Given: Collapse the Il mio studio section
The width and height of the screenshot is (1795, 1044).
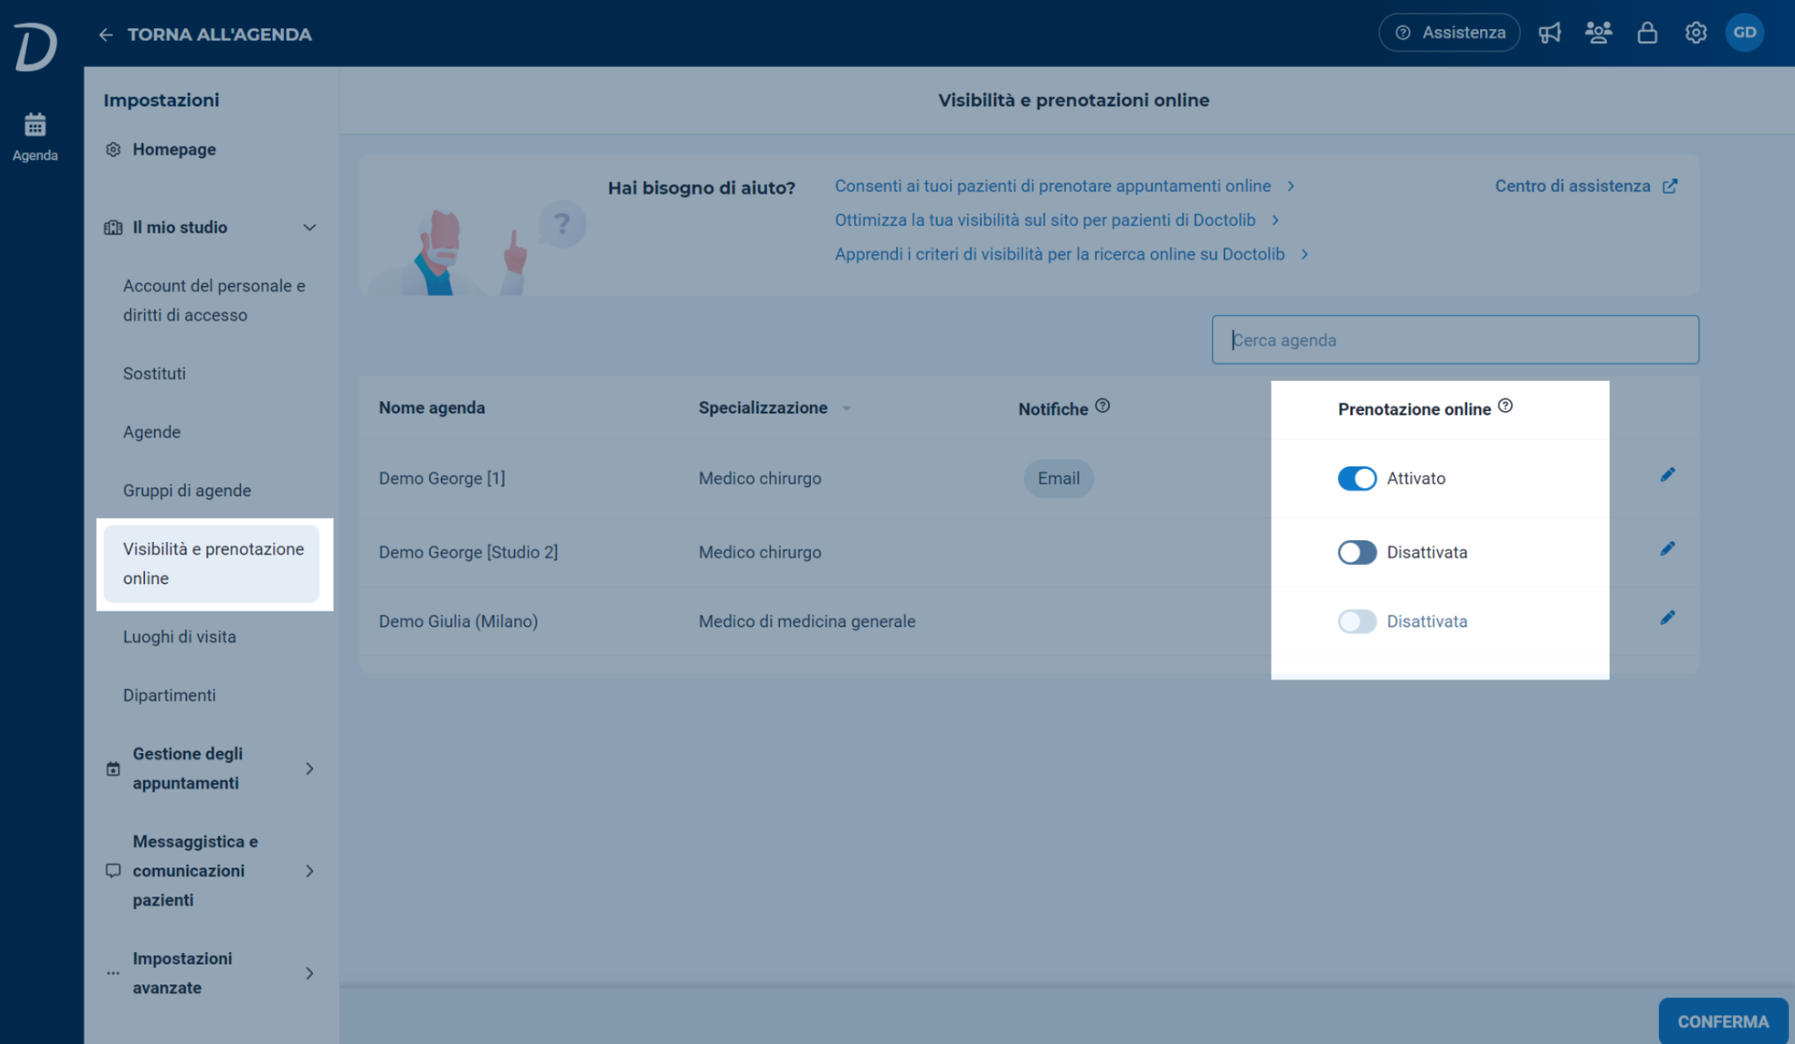Looking at the screenshot, I should click(309, 227).
